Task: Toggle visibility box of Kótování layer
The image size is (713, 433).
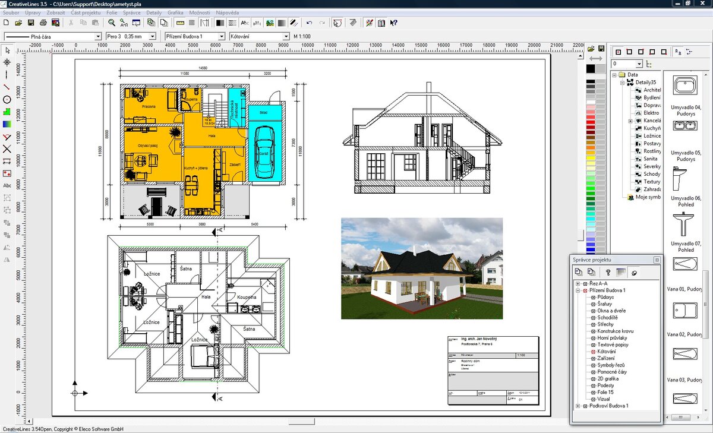Action: tap(592, 352)
